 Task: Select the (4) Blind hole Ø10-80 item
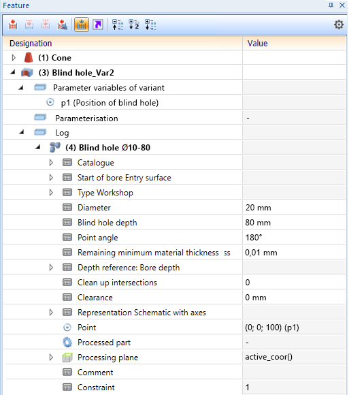click(107, 148)
